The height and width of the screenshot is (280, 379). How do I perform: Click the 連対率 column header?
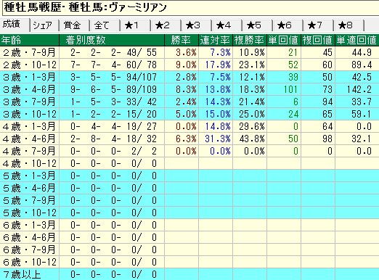click(216, 40)
